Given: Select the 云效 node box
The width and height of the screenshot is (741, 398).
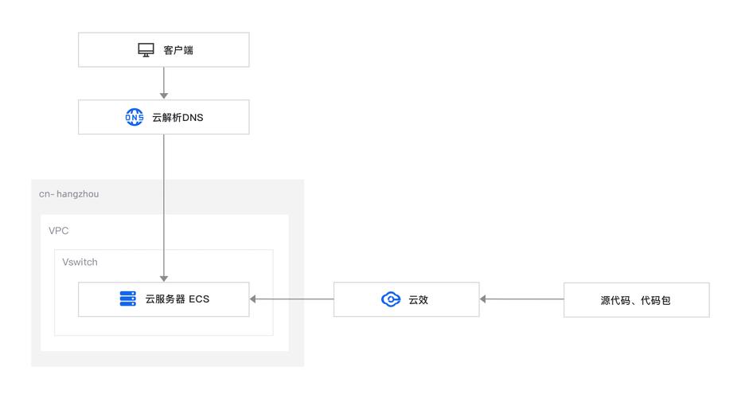Looking at the screenshot, I should [x=407, y=299].
